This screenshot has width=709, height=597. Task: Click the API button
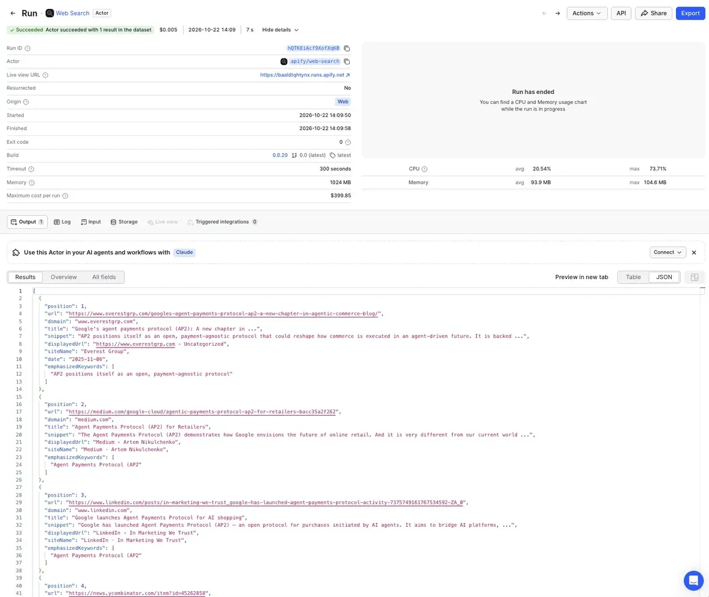pyautogui.click(x=622, y=13)
